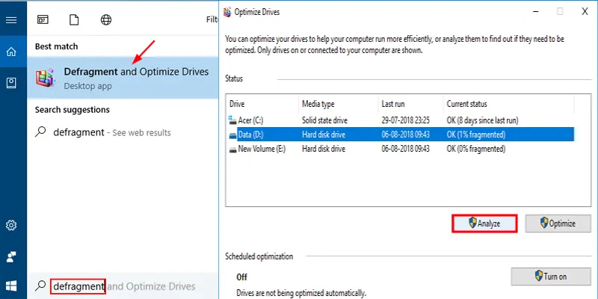Open Defragment and Optimize Drives best match
This screenshot has height=299, width=598.
[123, 78]
